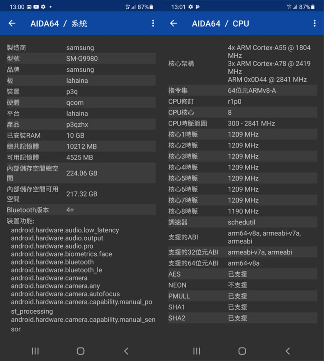Tap battery 87% indicator on left status bar

[x=145, y=7]
